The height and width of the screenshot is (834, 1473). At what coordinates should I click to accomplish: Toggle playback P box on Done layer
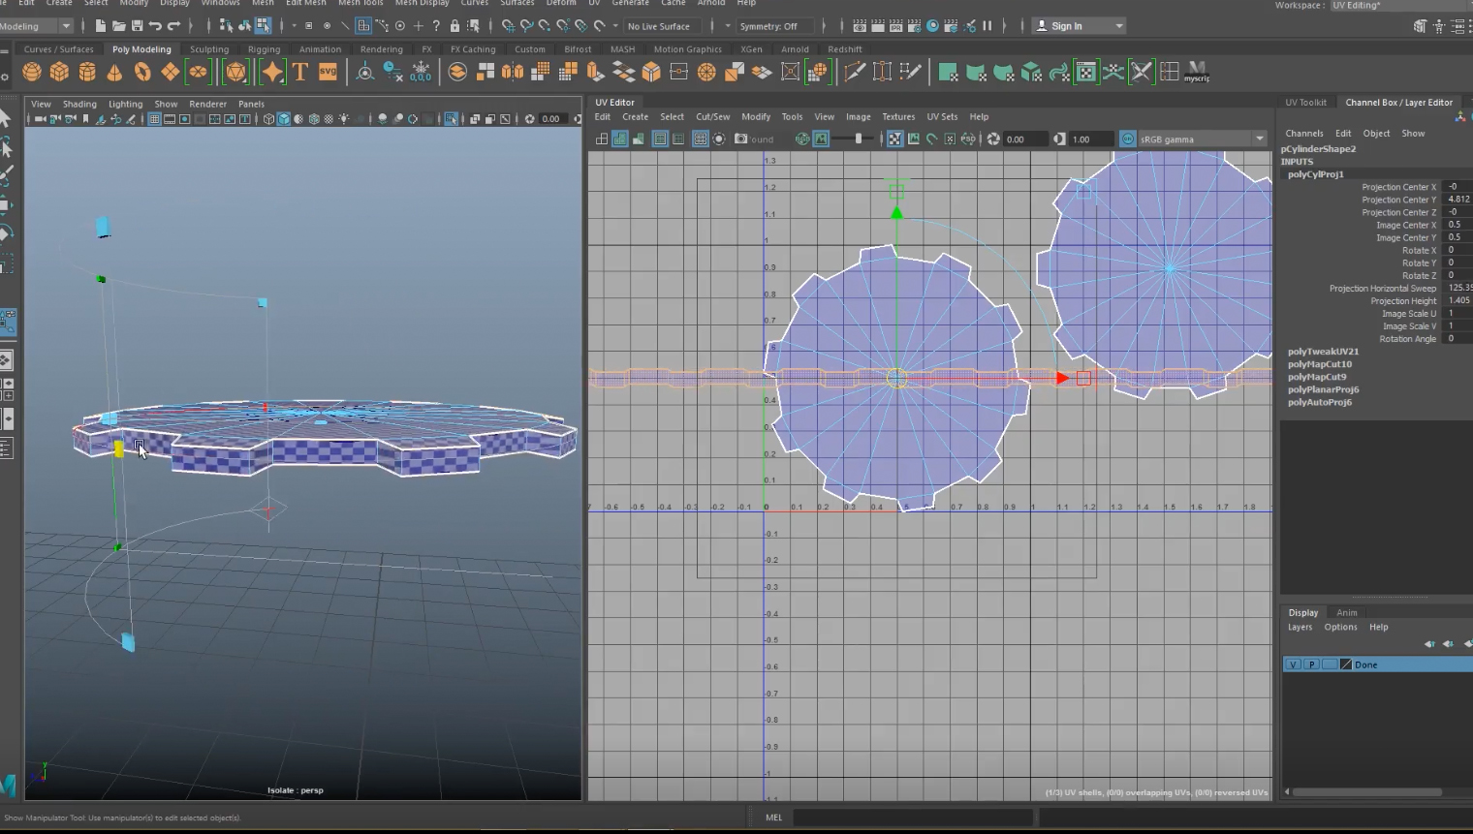(1311, 664)
